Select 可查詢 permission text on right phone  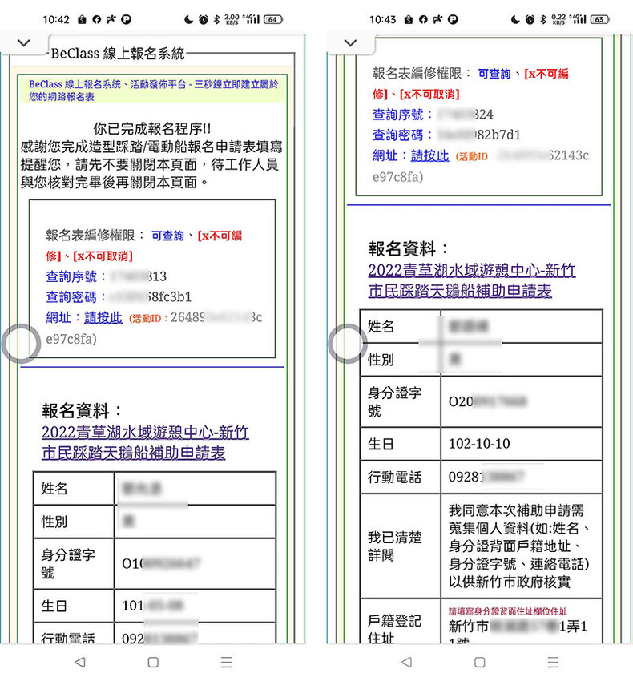click(494, 74)
